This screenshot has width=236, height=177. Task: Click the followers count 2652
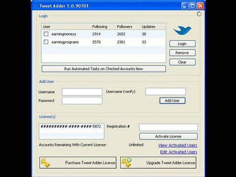click(x=121, y=34)
